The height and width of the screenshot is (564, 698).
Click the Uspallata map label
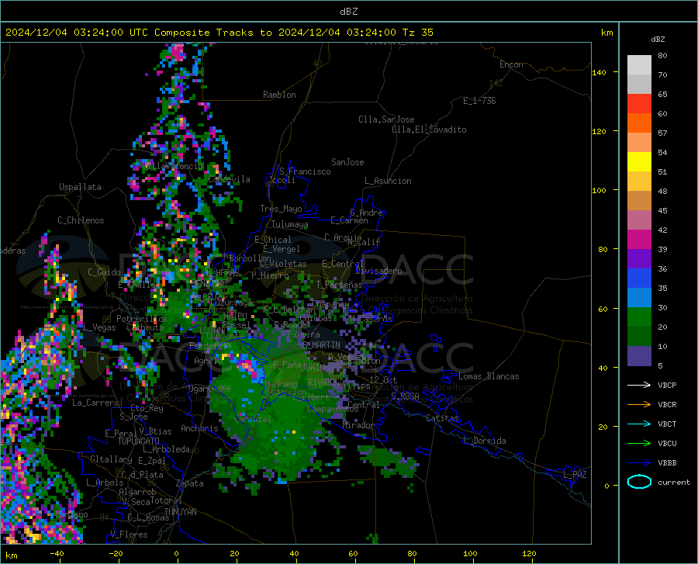[80, 187]
